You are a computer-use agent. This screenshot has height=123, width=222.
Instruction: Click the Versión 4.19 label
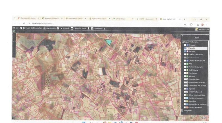204,29
